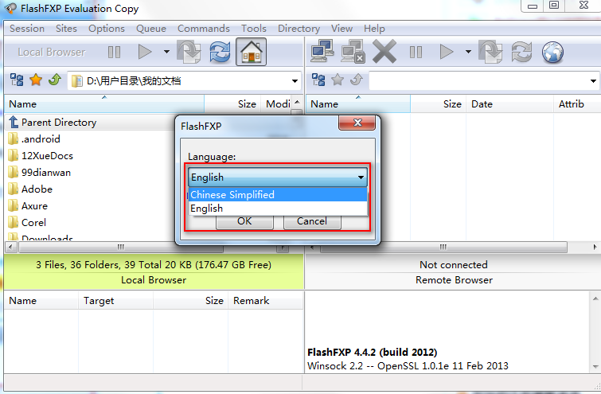Sort remote files by Attrib column

(x=576, y=103)
